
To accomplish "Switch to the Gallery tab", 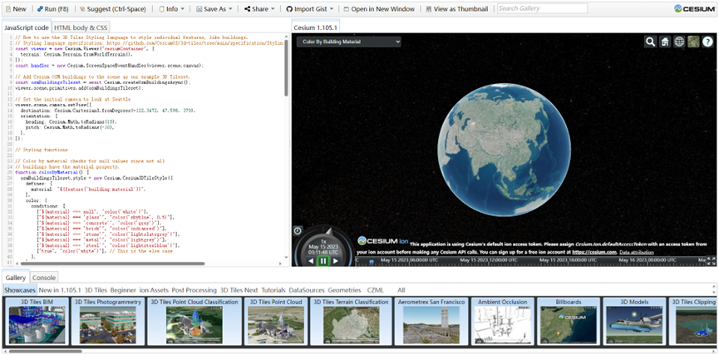I will point(16,278).
